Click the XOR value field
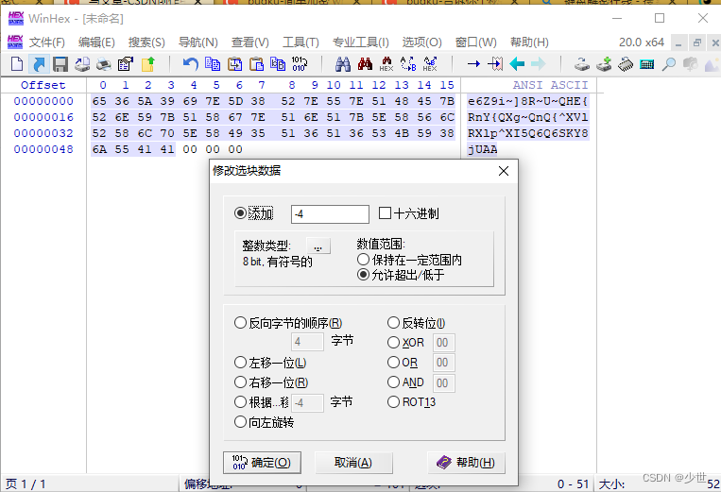 coord(444,343)
